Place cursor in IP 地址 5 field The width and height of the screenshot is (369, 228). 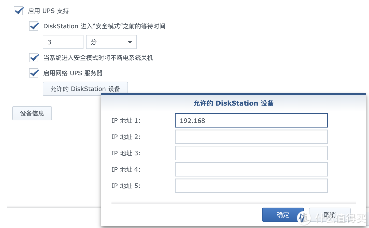pos(251,186)
